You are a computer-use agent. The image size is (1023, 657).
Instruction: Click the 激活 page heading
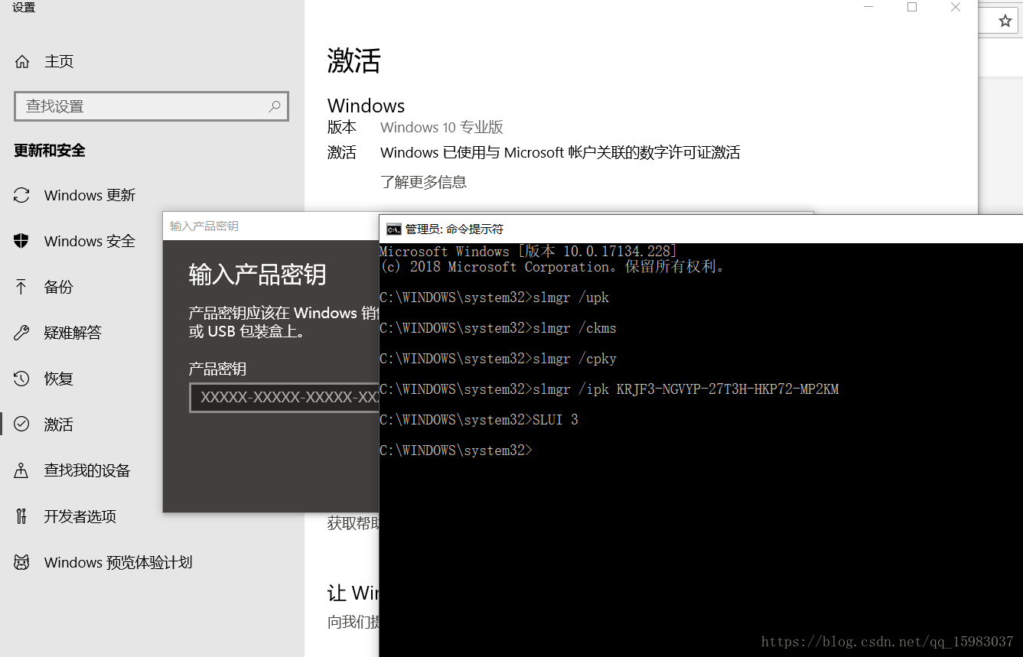(x=353, y=60)
